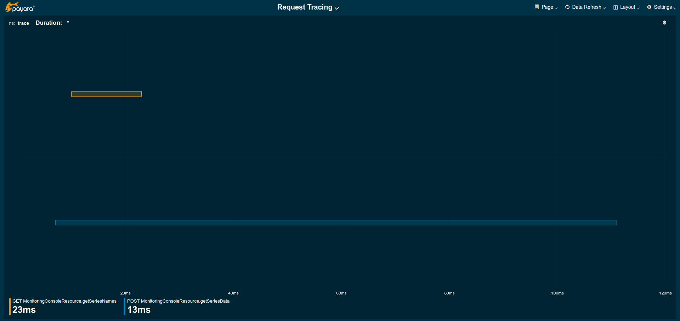
Task: Expand the Settings chevron
Action: [x=675, y=8]
